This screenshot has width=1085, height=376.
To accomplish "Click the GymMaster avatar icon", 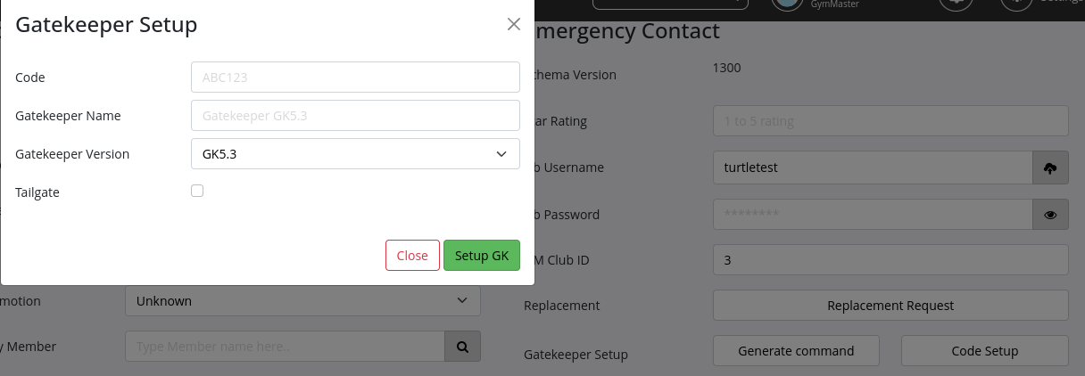I will (785, 4).
